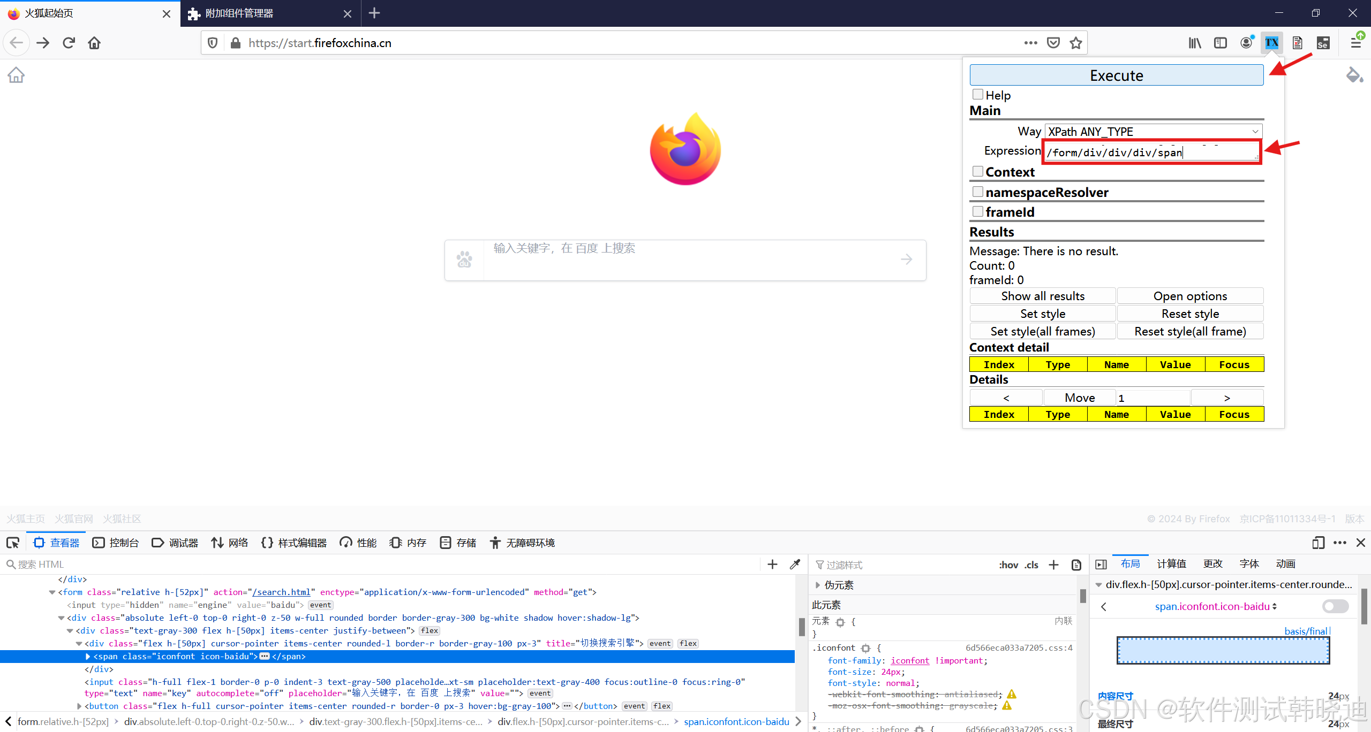Viewport: 1371px width, 732px height.
Task: Click the page home icon at top left
Action: (16, 75)
